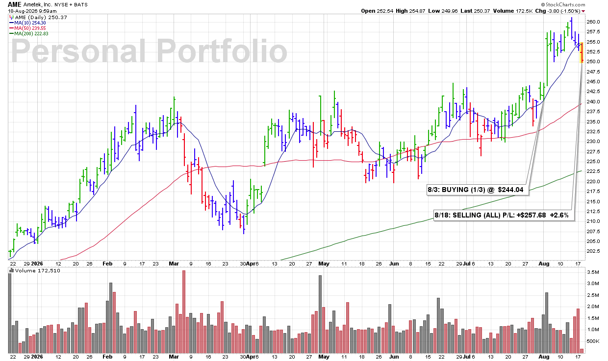Click the 222.5 price axis label
Screen dimensions: 608x361
click(x=593, y=171)
